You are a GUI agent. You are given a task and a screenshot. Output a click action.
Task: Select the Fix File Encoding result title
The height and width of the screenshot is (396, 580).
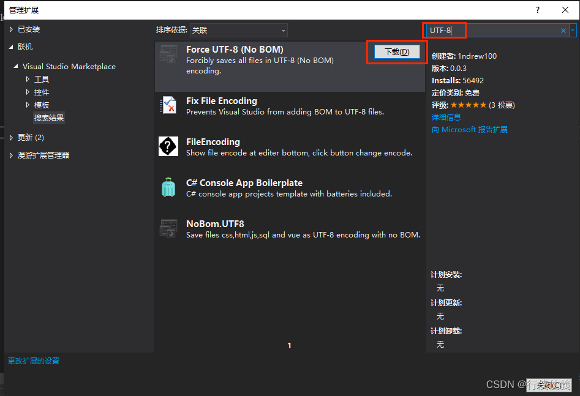(222, 101)
